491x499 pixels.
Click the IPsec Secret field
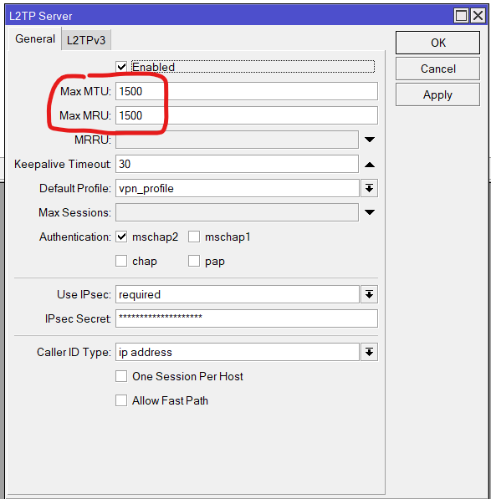(247, 318)
